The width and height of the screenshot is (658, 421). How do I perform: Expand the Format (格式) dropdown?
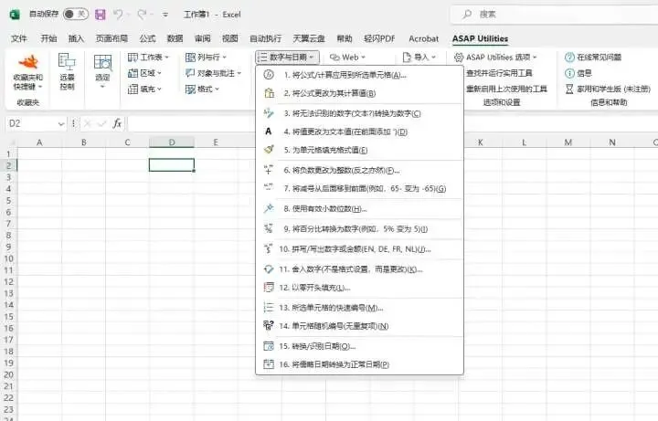coord(202,89)
